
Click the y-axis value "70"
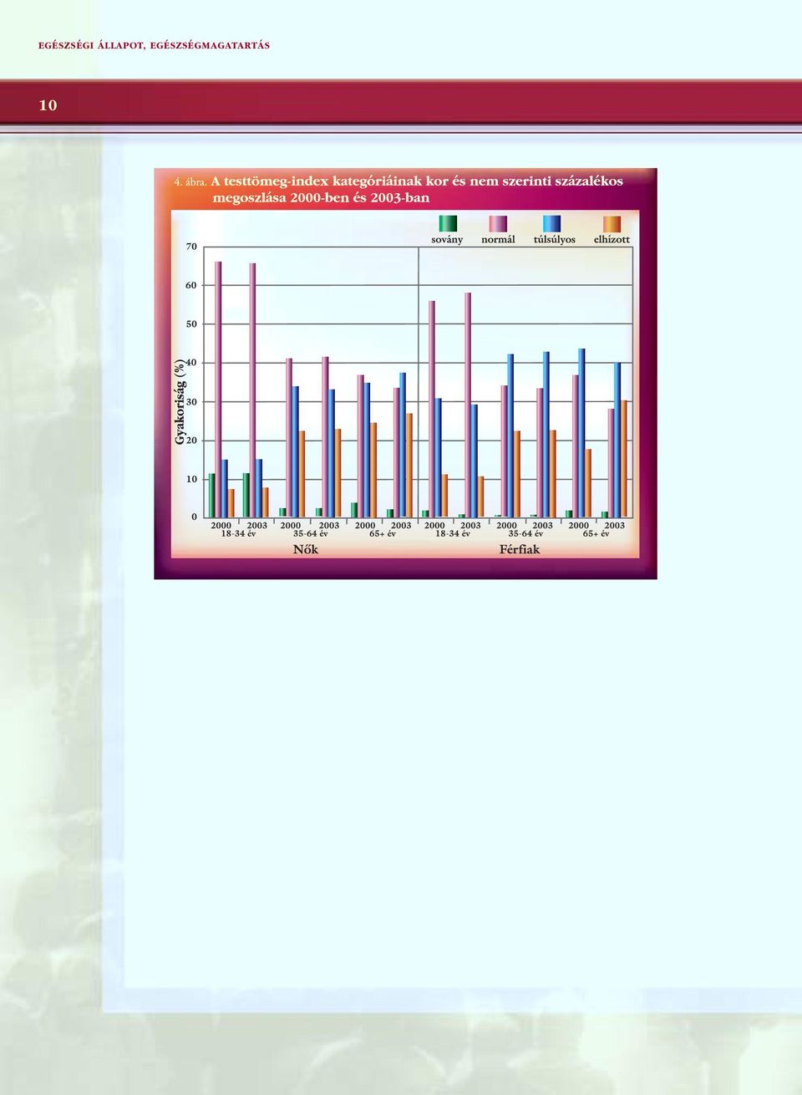[x=191, y=247]
